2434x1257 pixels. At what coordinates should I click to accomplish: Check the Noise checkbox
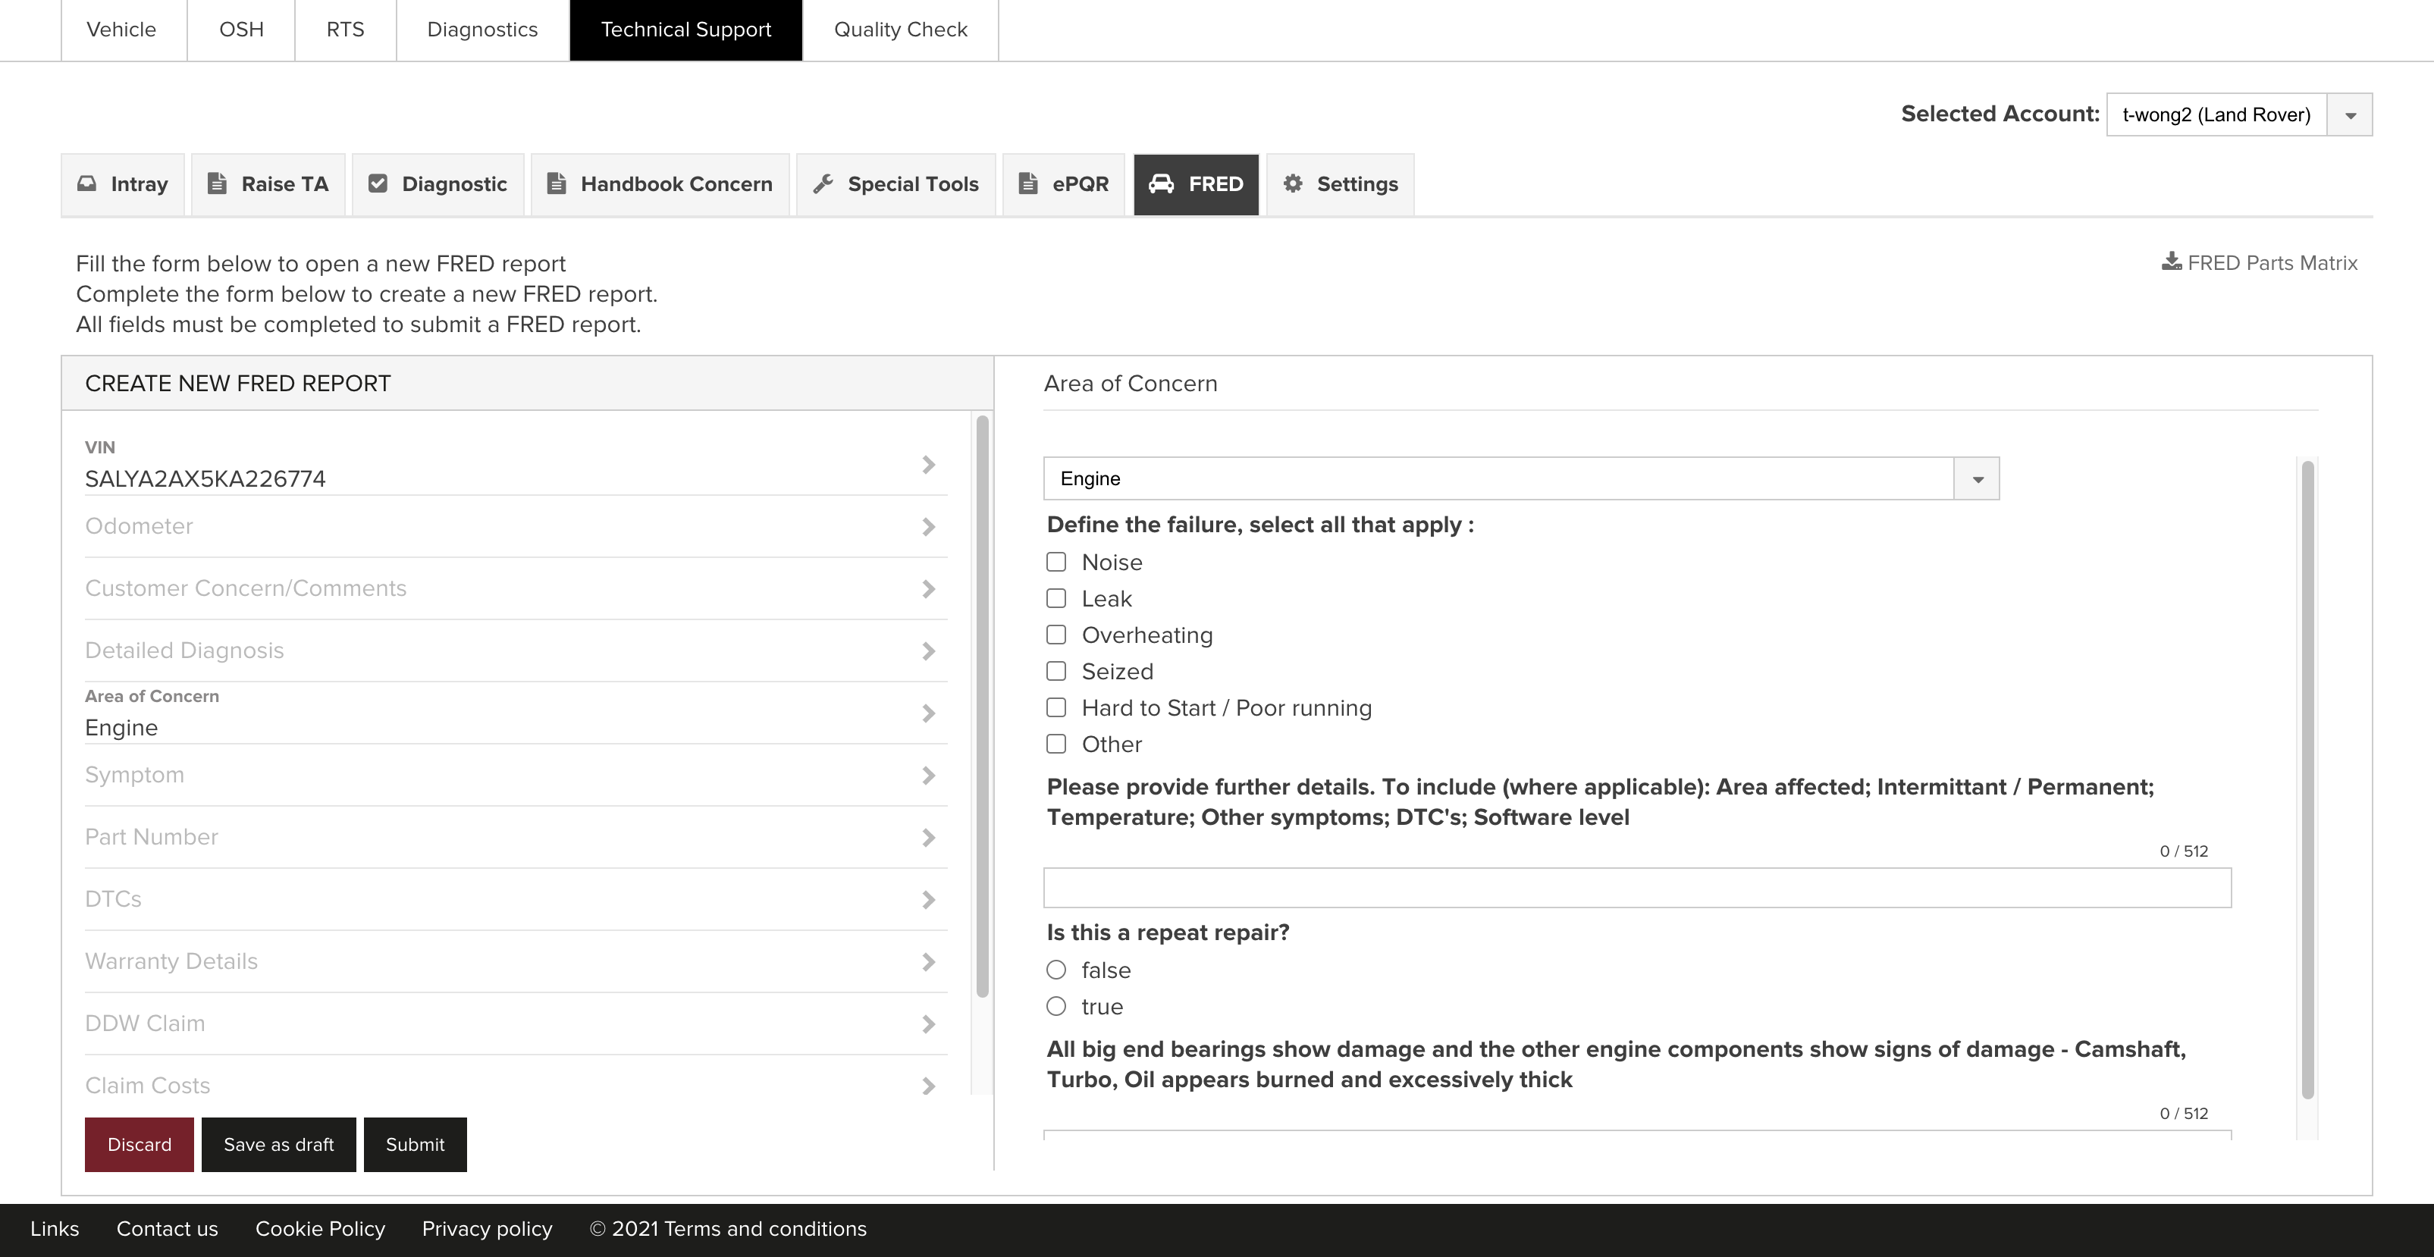tap(1056, 562)
